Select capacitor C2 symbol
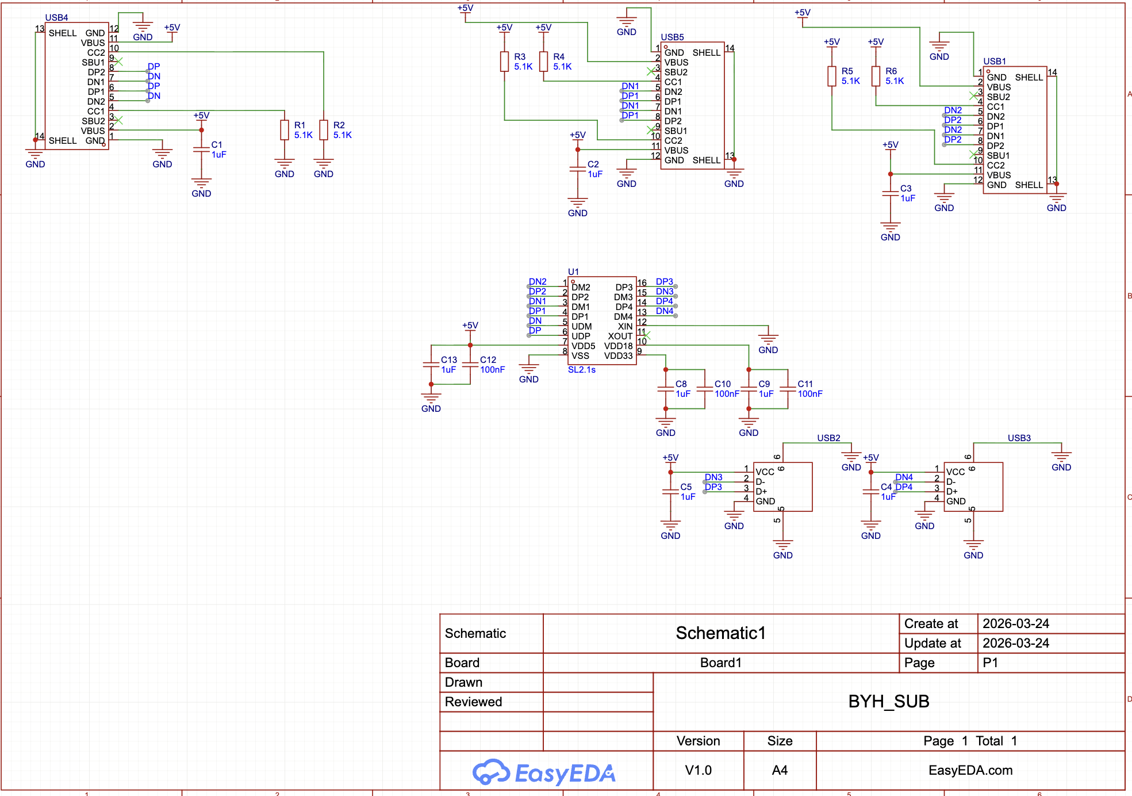1132x796 pixels. point(578,169)
